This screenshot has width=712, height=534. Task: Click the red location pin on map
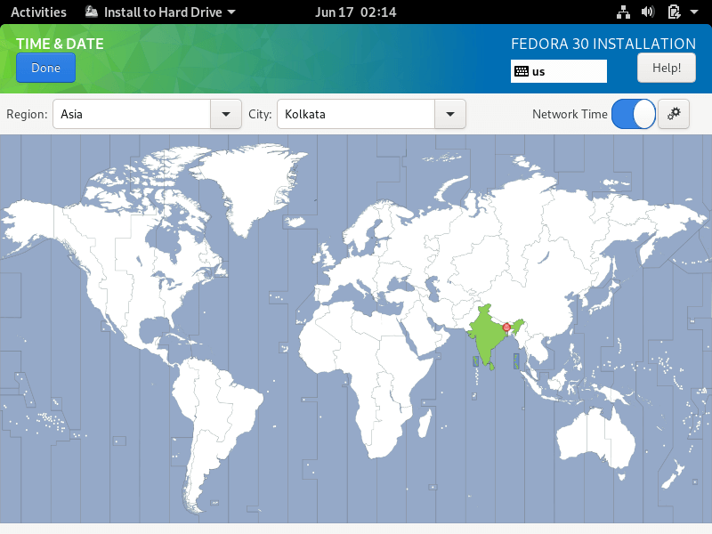point(506,328)
